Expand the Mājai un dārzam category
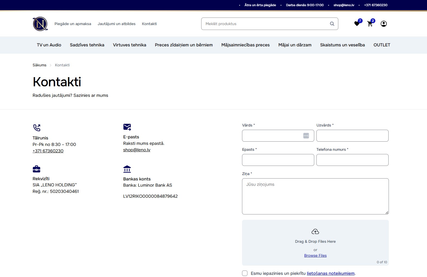The width and height of the screenshot is (427, 277). pos(295,45)
